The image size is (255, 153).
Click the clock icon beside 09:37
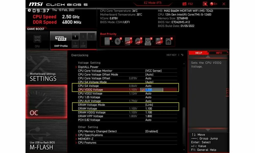point(29,10)
